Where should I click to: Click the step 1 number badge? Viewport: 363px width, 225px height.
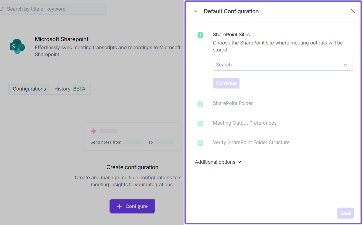click(200, 35)
